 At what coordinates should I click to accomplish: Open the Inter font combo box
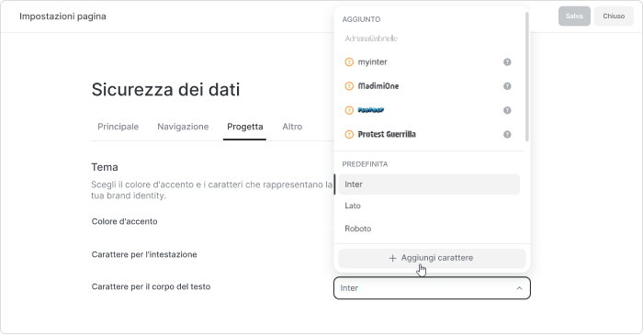click(x=432, y=288)
